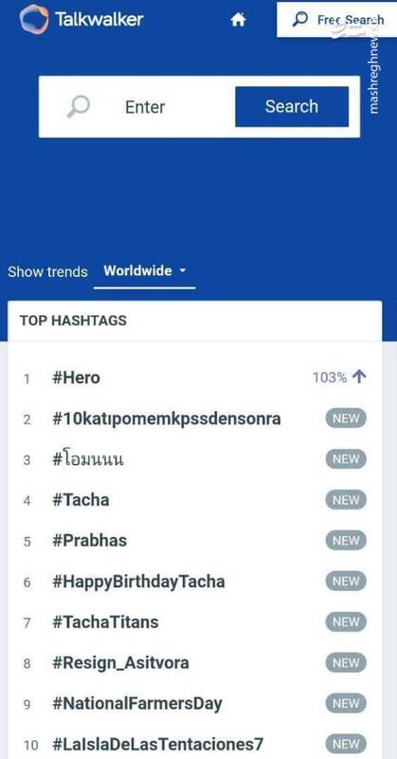The width and height of the screenshot is (397, 759).
Task: Click the Talkwalker logo icon
Action: point(34,19)
